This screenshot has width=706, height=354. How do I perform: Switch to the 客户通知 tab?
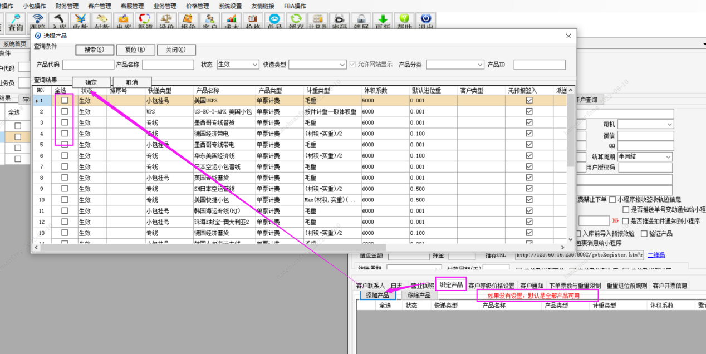click(x=531, y=286)
